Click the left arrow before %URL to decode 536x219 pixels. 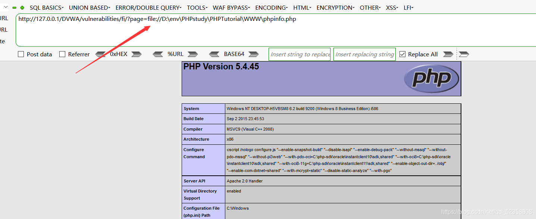158,54
